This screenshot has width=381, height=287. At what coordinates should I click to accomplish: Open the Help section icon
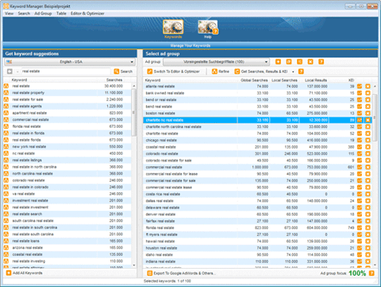coord(208,29)
